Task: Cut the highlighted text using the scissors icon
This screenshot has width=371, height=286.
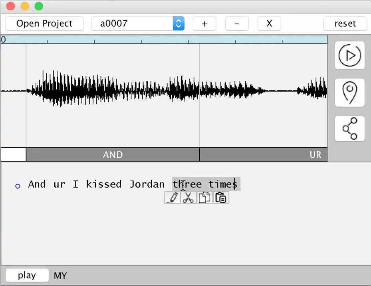Action: pyautogui.click(x=188, y=197)
